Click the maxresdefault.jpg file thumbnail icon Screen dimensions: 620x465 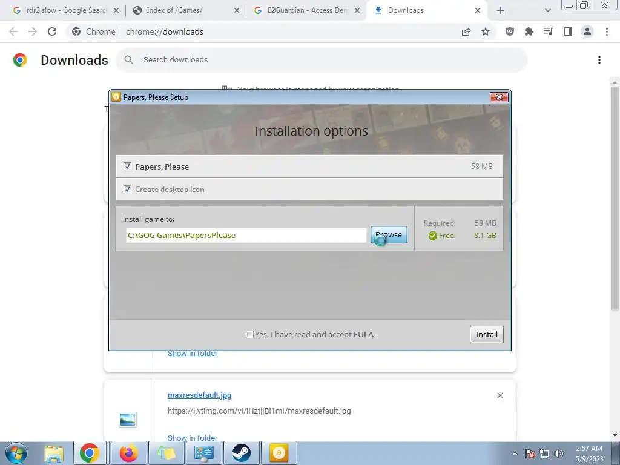tap(128, 420)
